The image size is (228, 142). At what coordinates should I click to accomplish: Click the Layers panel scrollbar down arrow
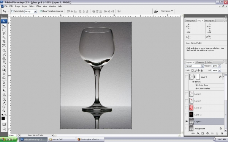[225, 130]
